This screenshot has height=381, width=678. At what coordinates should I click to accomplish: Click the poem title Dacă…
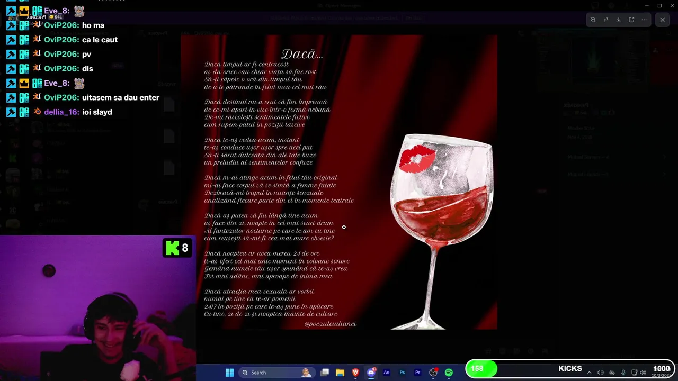click(302, 54)
